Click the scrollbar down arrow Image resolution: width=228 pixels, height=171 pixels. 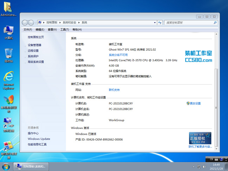point(216,149)
